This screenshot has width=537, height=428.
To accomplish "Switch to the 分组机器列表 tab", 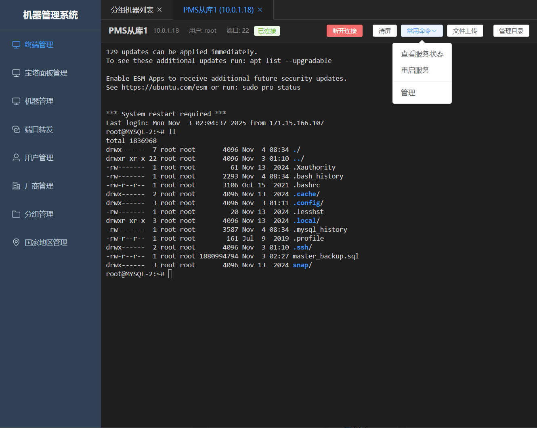I will pos(132,10).
